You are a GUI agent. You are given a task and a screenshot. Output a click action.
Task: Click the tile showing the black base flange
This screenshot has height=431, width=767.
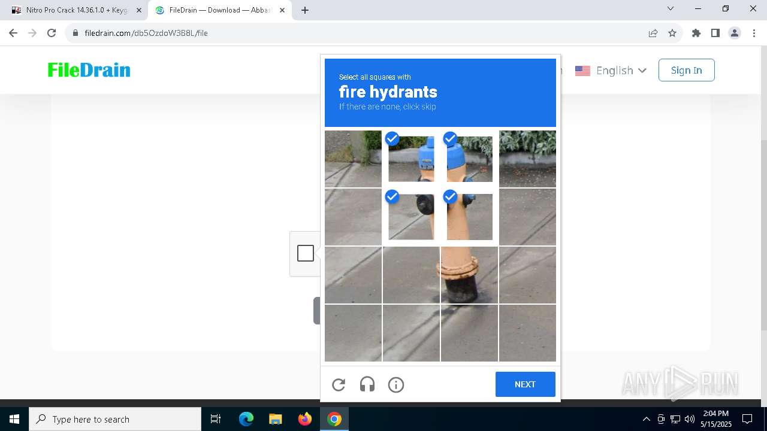click(x=469, y=275)
